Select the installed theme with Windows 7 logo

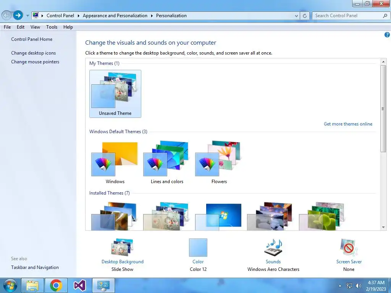(218, 216)
